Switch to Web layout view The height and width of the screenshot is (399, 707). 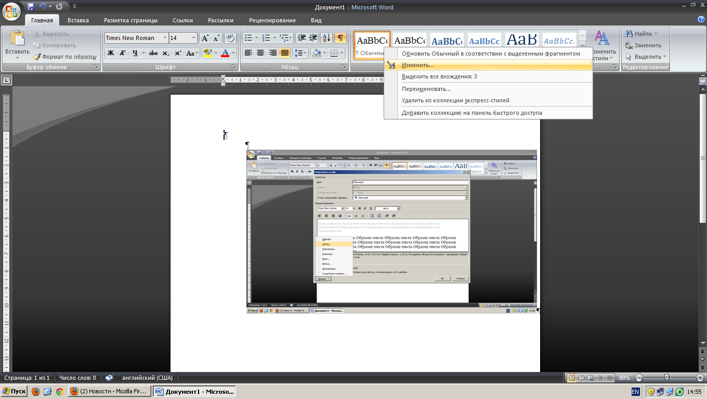pos(591,378)
